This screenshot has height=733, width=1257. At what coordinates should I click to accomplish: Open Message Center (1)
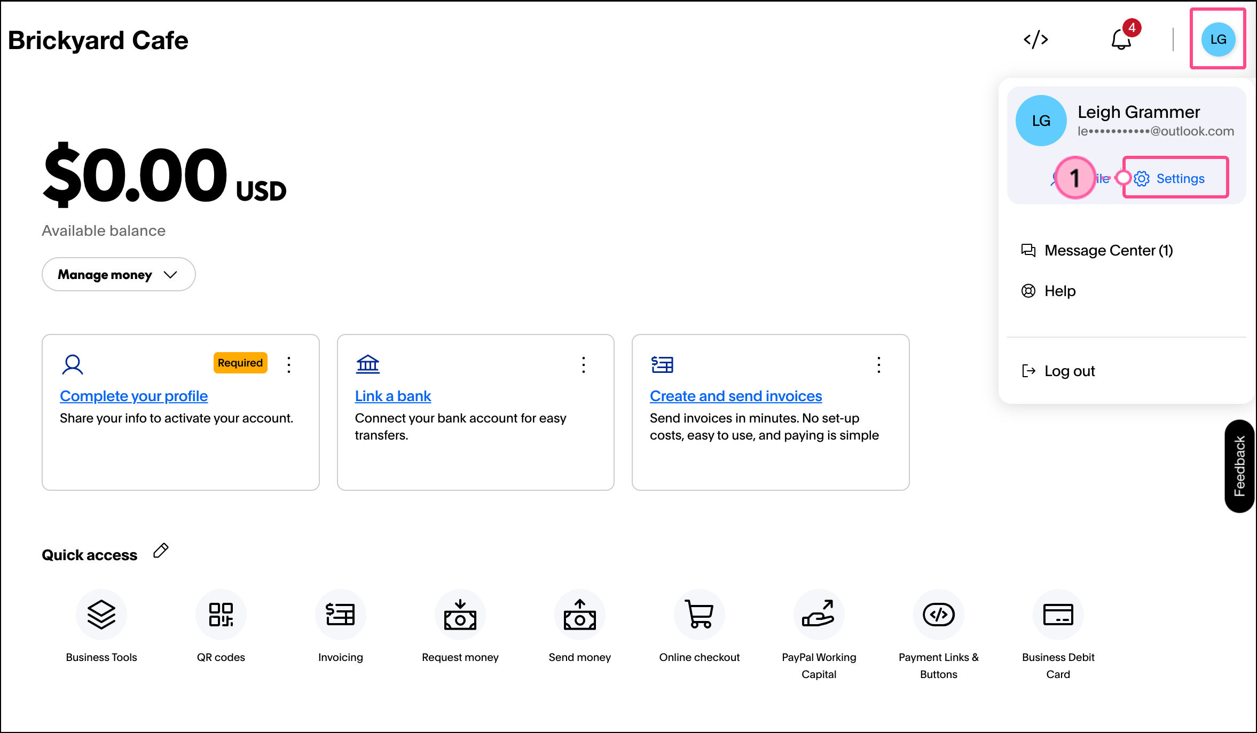(x=1097, y=250)
